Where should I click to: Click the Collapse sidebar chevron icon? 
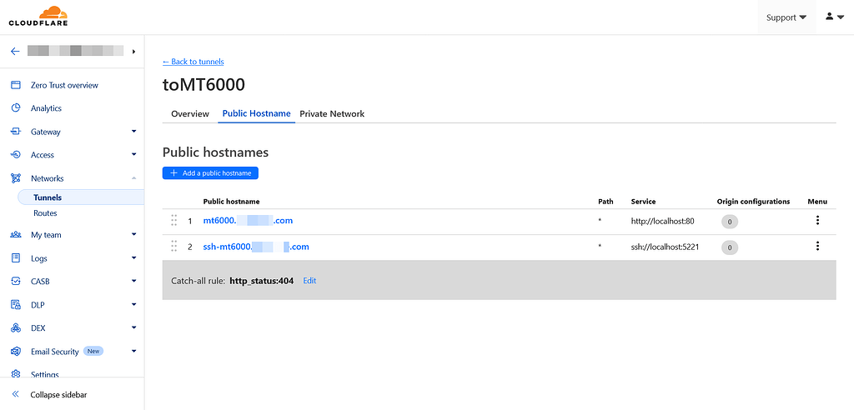15,394
